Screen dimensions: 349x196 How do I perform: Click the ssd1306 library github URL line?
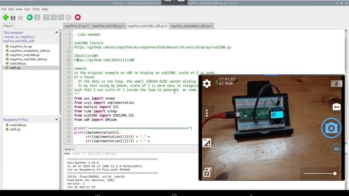(153, 47)
